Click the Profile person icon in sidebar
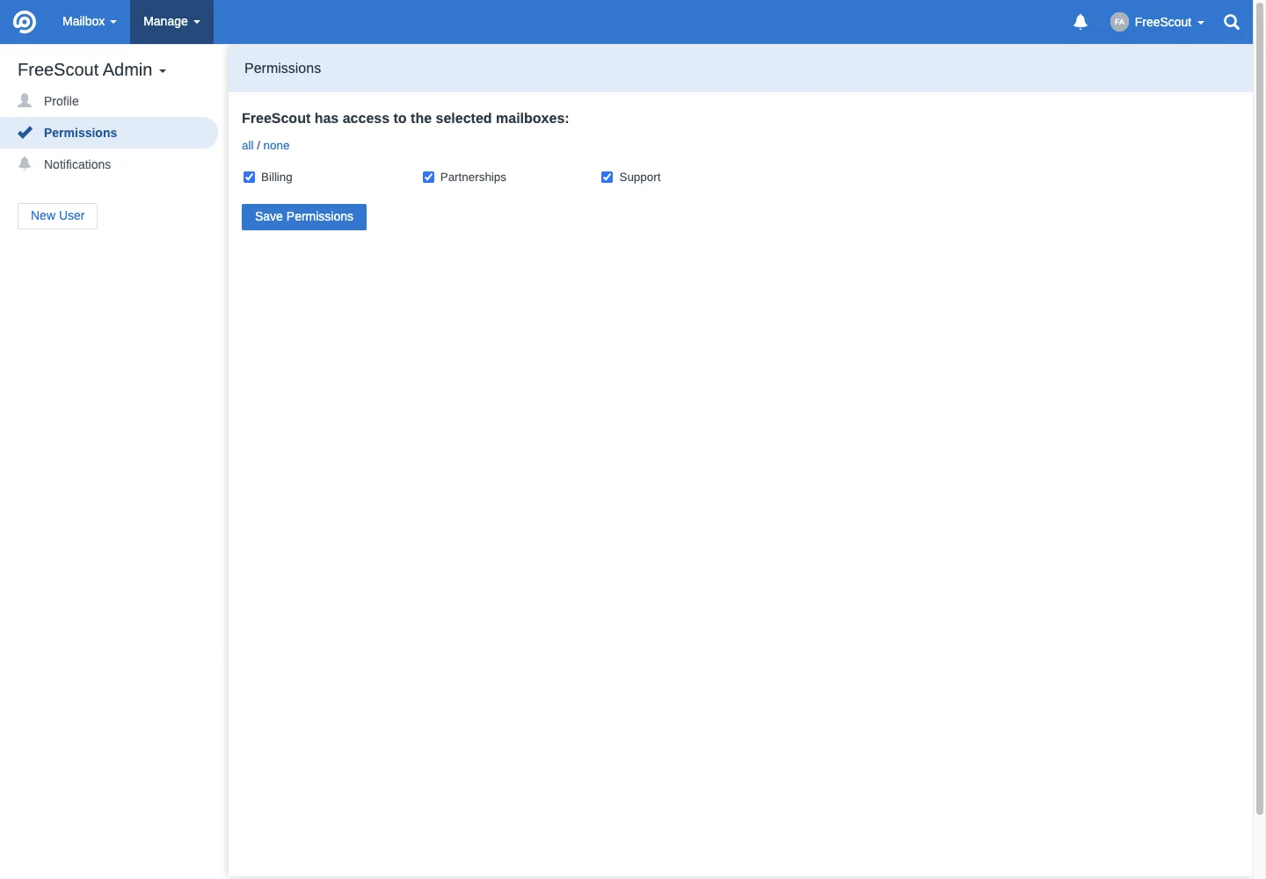The image size is (1266, 879). click(25, 100)
